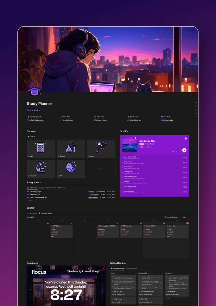Open the Done status tag on Chemistry Page 2

tap(91, 192)
